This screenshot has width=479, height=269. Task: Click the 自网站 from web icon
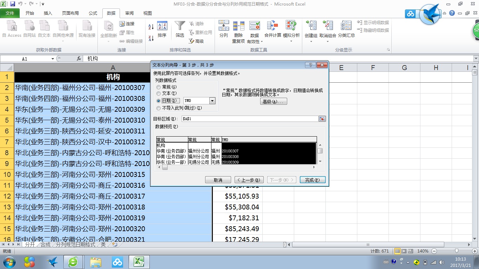point(29,26)
